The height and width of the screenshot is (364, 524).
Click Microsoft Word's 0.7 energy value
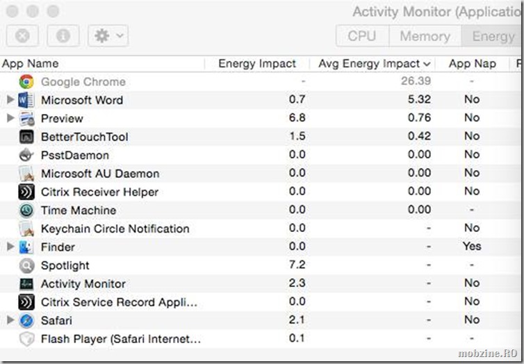pyautogui.click(x=297, y=99)
